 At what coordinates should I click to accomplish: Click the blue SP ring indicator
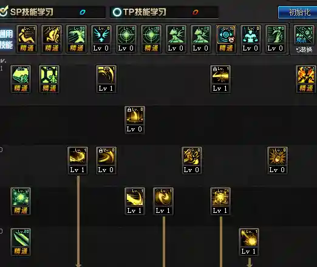click(83, 12)
